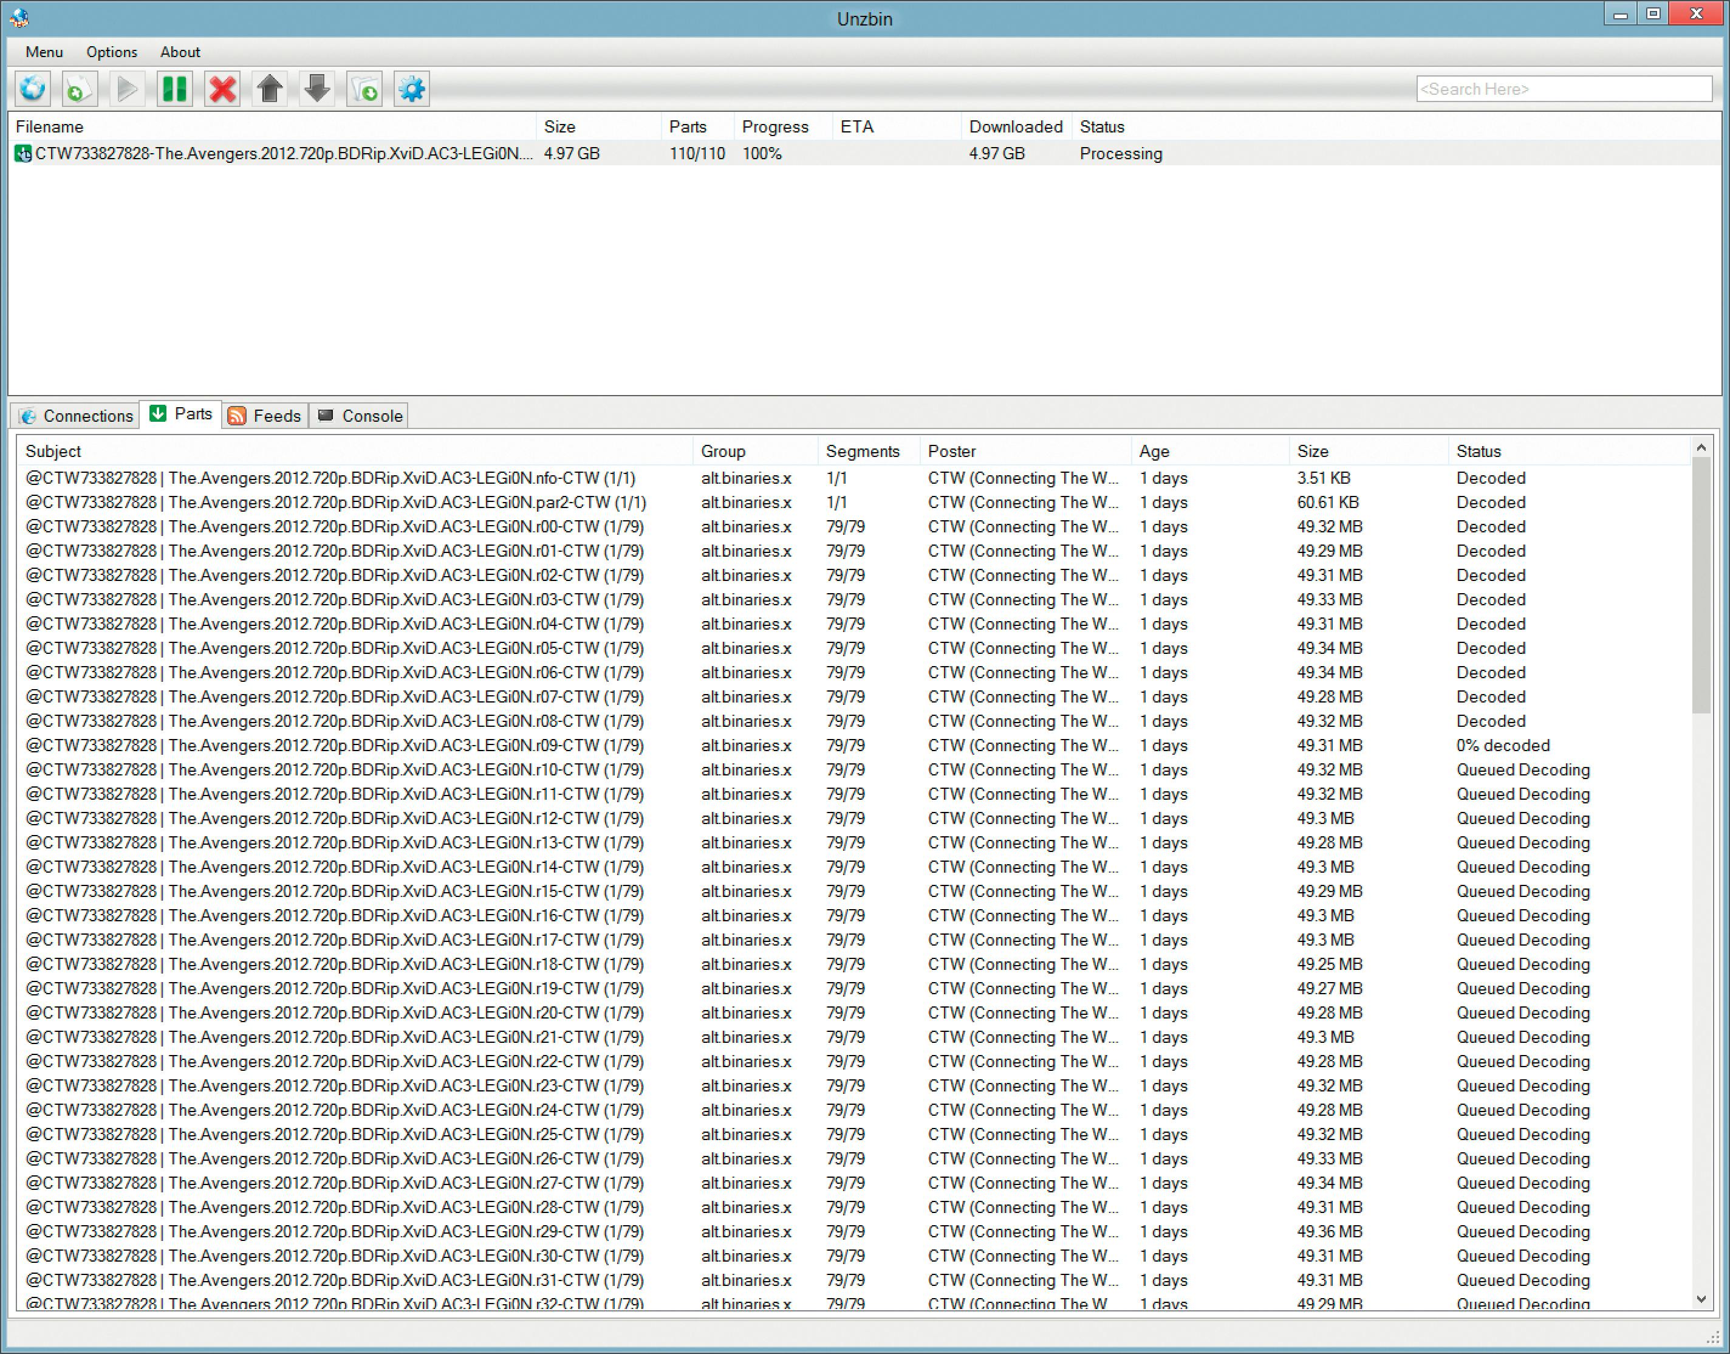
Task: Switch to the Console tab
Action: [360, 416]
